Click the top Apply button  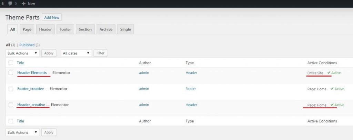tap(49, 53)
